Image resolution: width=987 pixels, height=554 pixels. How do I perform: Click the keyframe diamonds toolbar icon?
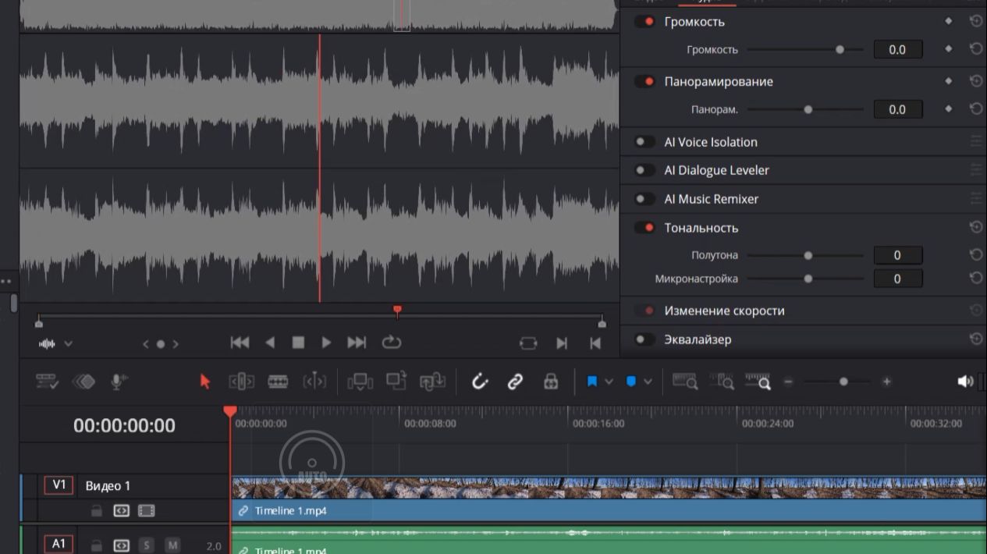[x=83, y=382]
